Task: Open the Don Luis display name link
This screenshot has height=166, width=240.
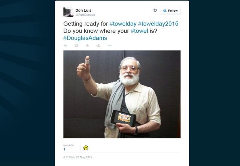Action: click(x=83, y=11)
